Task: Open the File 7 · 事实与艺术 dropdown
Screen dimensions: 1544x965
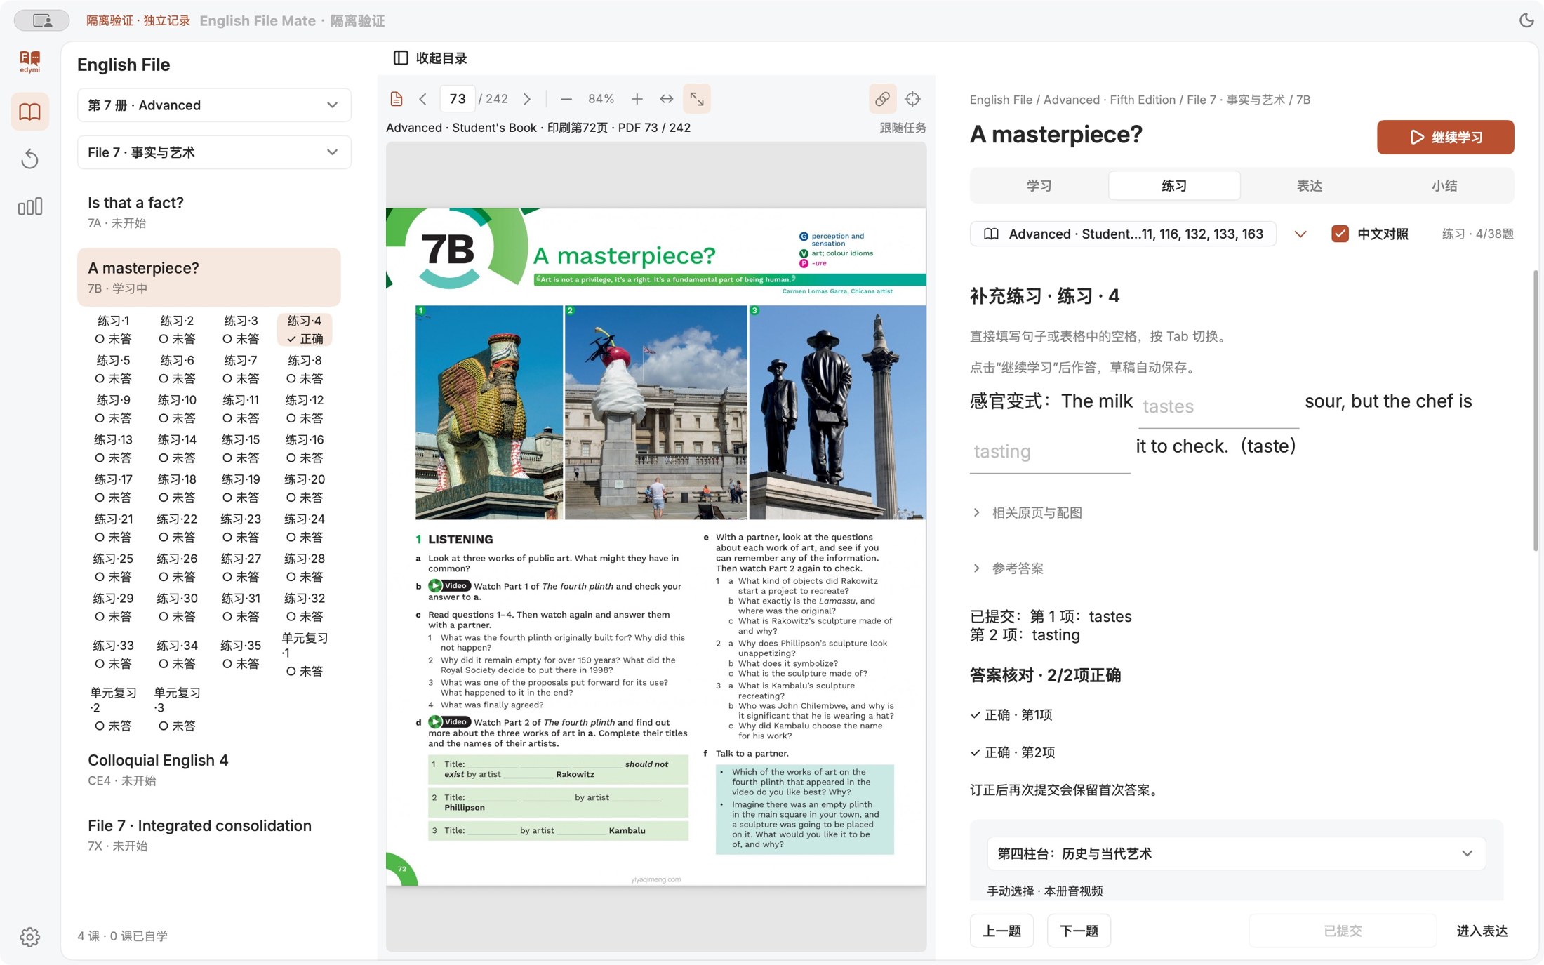Action: point(214,152)
